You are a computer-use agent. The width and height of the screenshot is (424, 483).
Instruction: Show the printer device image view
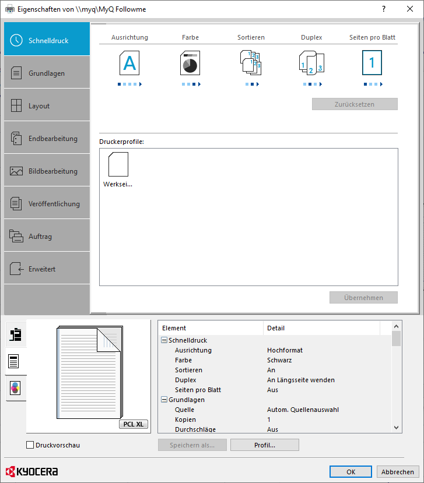pyautogui.click(x=16, y=335)
